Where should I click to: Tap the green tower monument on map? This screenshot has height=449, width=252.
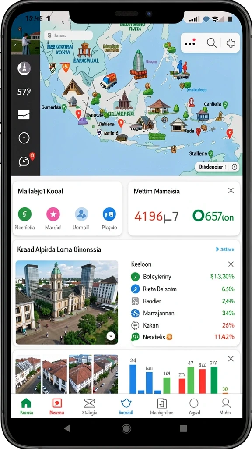[x=139, y=64]
